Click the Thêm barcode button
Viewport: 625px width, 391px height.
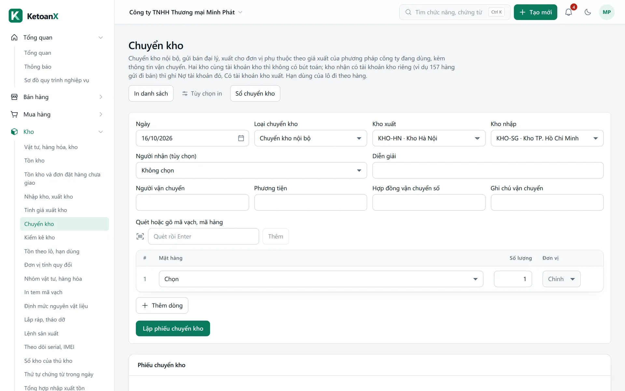276,236
